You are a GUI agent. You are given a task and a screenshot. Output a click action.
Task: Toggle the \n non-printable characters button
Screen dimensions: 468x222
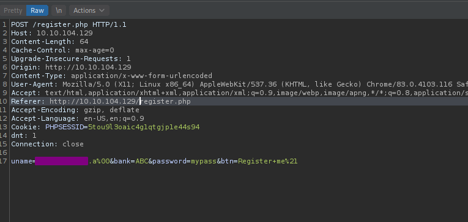[x=59, y=10]
